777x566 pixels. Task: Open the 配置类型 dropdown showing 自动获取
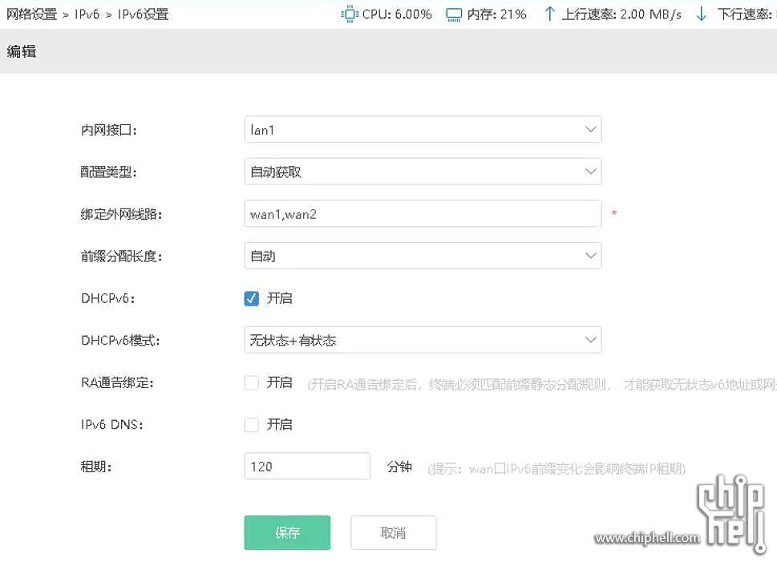point(423,171)
